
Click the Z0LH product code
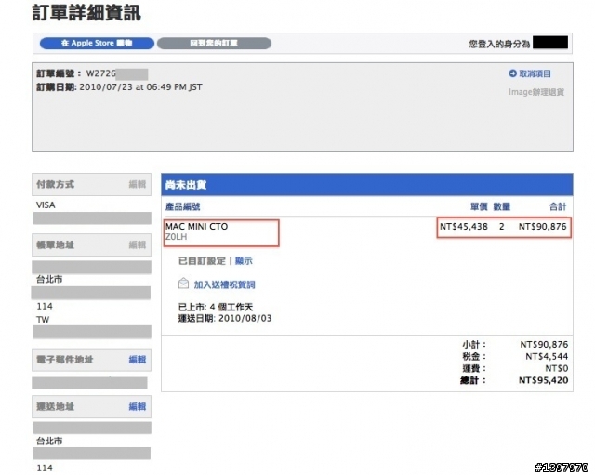pyautogui.click(x=176, y=237)
